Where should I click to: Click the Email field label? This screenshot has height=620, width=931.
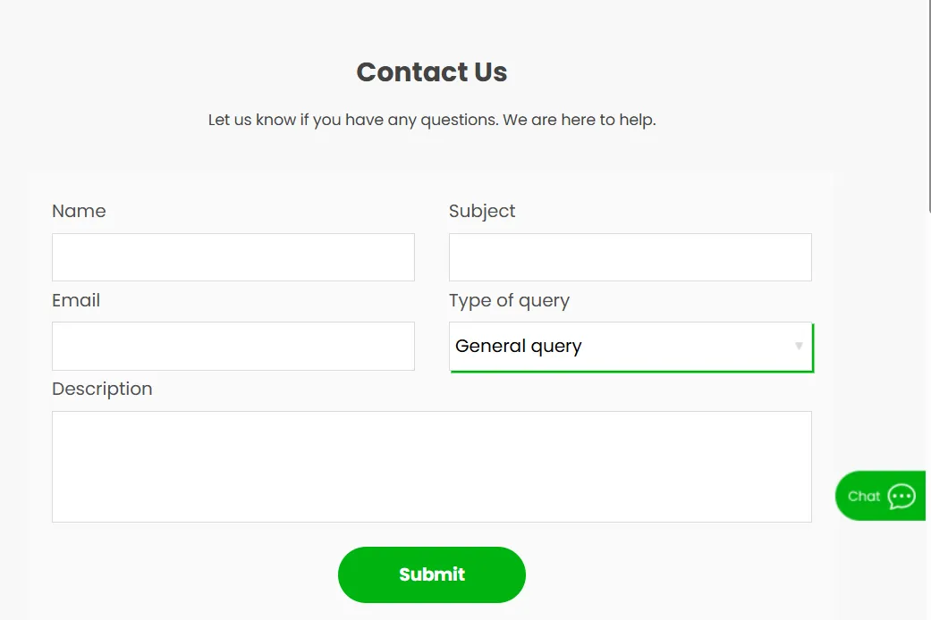(x=76, y=300)
